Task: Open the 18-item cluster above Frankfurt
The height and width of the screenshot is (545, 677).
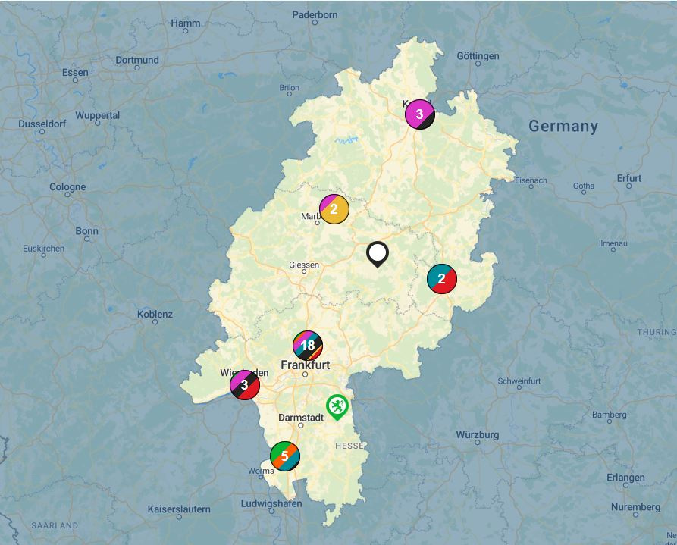Action: pos(308,346)
